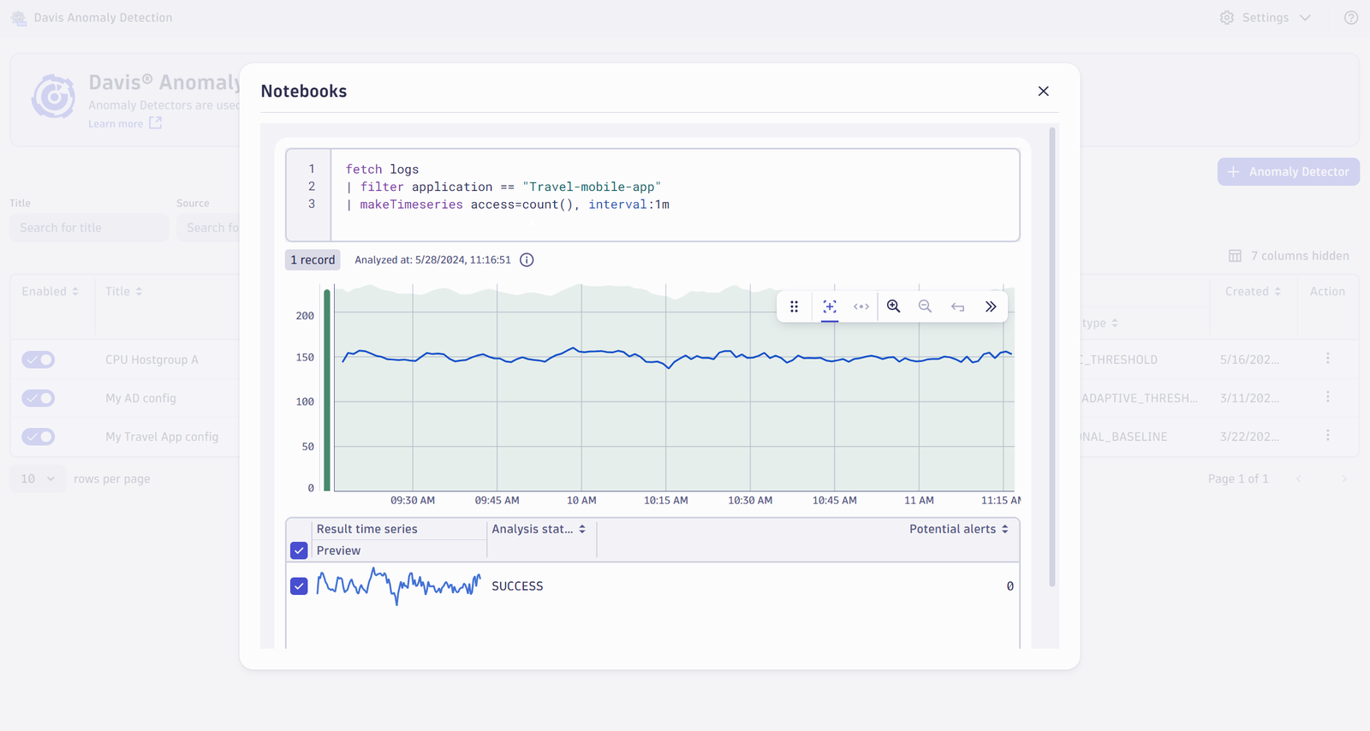
Task: Go to the next page arrow
Action: point(1344,479)
